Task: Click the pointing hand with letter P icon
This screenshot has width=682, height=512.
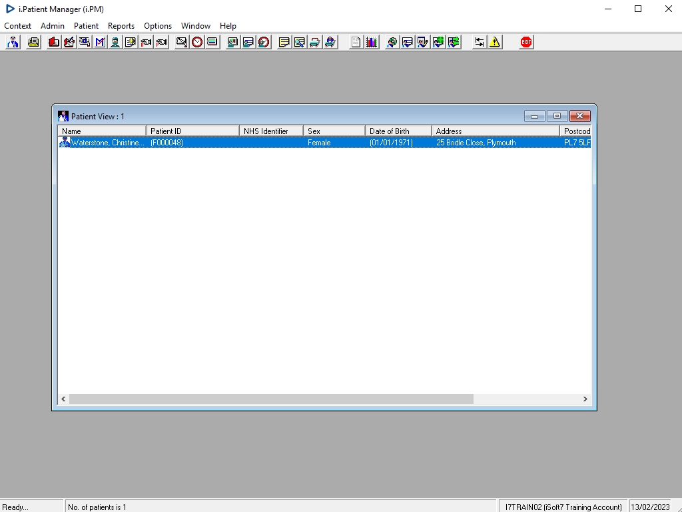Action: (161, 42)
